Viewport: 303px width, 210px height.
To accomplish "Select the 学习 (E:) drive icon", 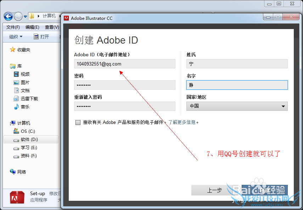I will coord(16,148).
